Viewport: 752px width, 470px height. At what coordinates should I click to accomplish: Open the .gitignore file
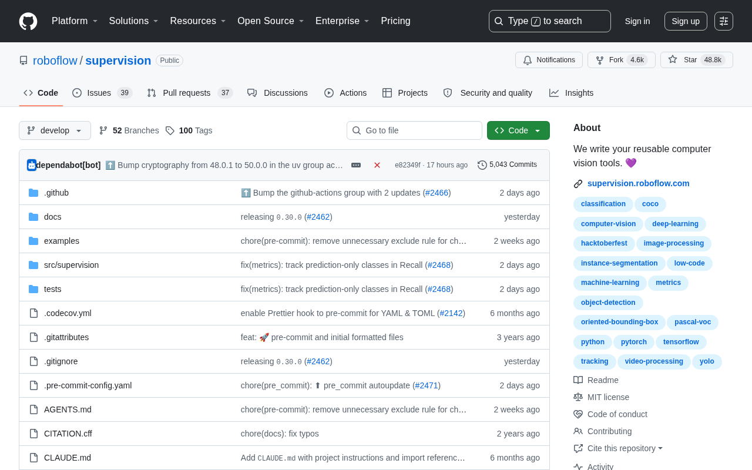(x=61, y=361)
